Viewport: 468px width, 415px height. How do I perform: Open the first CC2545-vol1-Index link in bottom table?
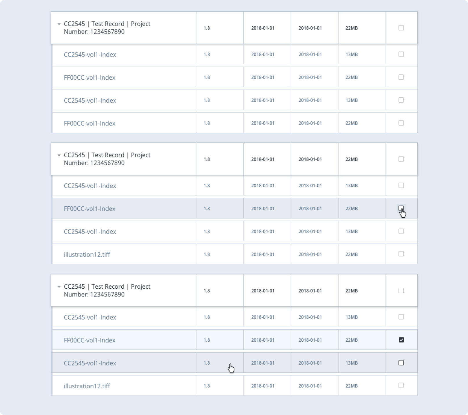pyautogui.click(x=90, y=317)
